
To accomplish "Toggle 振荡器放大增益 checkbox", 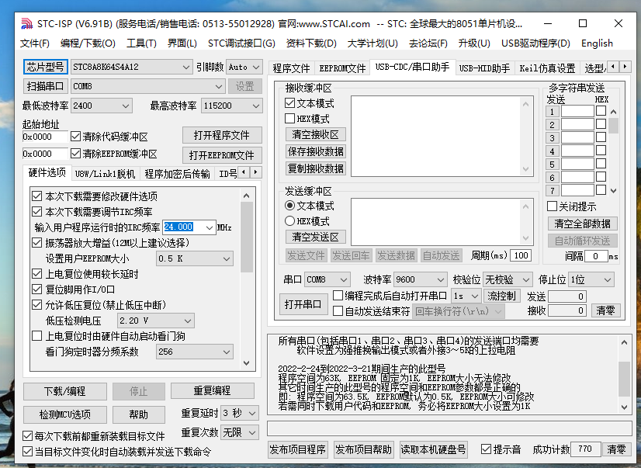I will 36,243.
